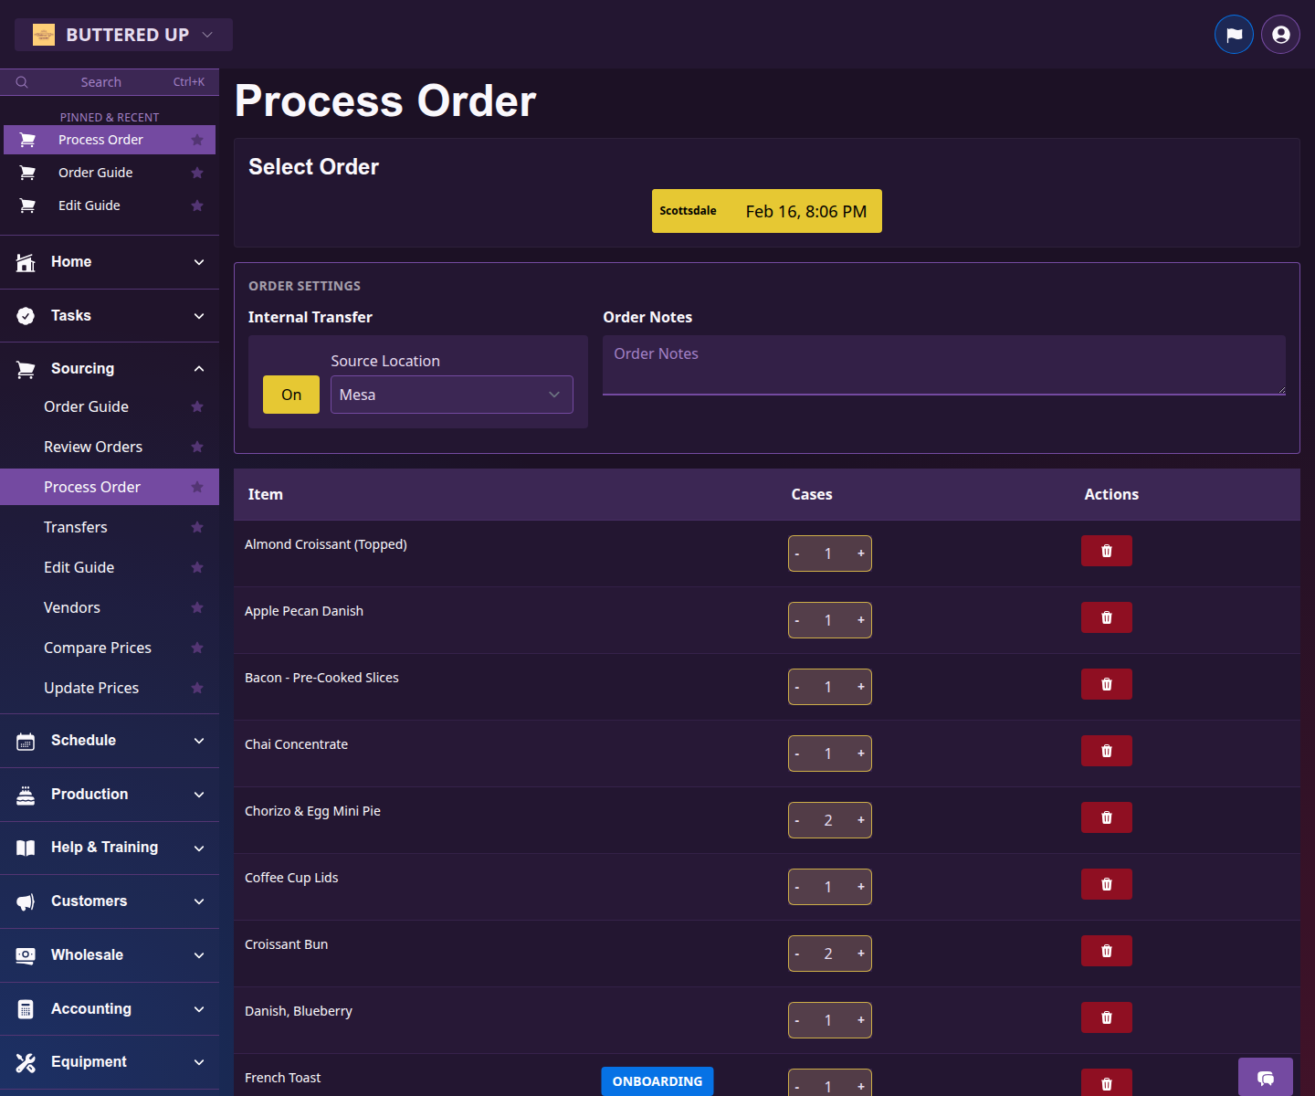Navigate to Review Orders
Viewport: 1315px width, 1096px height.
click(x=93, y=447)
